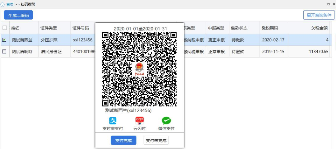
Task: Click the 支付完成 button
Action: pos(124,141)
